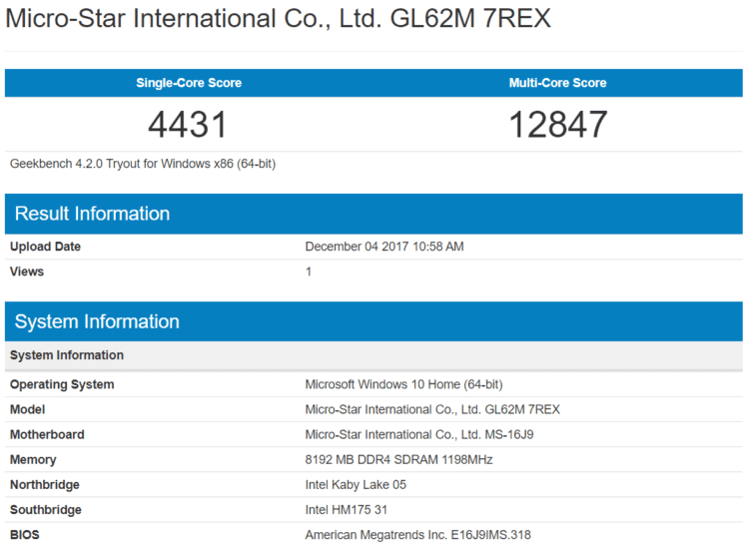This screenshot has height=544, width=749.
Task: Click the Memory label
Action: coord(33,459)
